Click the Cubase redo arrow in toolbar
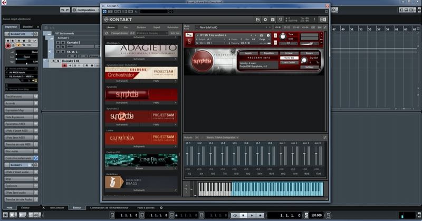The height and width of the screenshot is (221, 422). pos(67,10)
